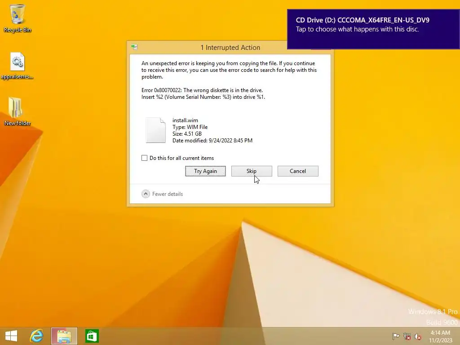Viewport: 460px width, 345px height.
Task: Click the '1 Interrupted Action' title bar
Action: point(230,48)
